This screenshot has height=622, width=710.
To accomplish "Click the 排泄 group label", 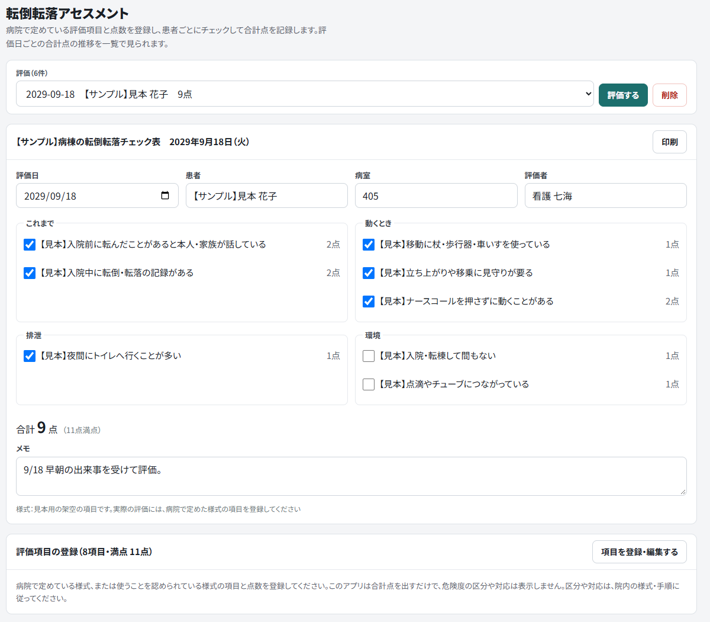I will (34, 335).
